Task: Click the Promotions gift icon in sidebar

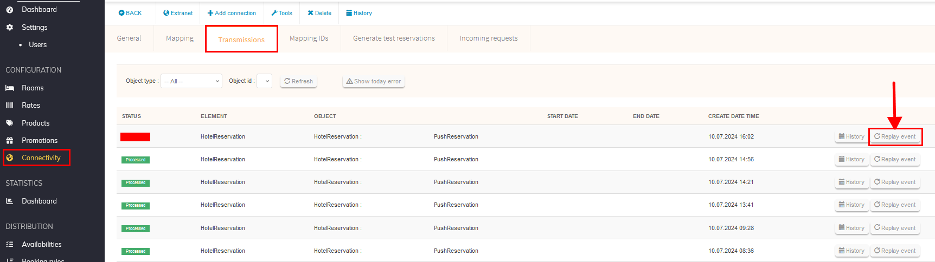Action: 10,140
